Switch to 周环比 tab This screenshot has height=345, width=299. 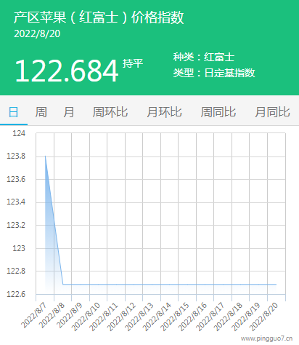(x=110, y=112)
